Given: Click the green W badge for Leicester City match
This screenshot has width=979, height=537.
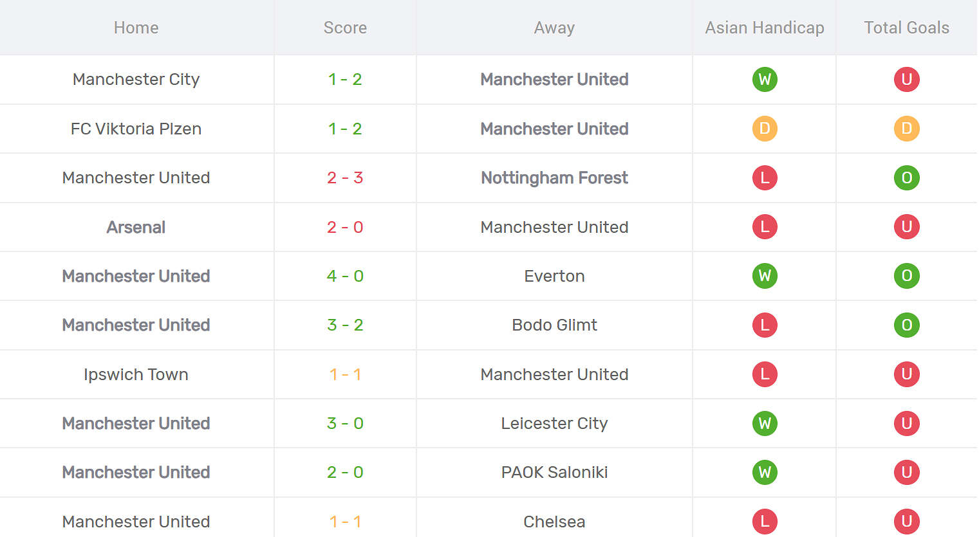Looking at the screenshot, I should tap(765, 423).
